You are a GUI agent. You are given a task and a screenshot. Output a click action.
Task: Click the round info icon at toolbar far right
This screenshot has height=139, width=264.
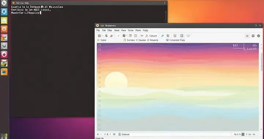coord(258,36)
